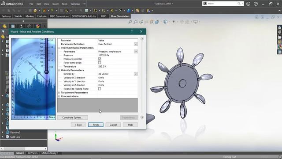Expand the Revolve2 feature tree item
This screenshot has width=282, height=159.
2,132
